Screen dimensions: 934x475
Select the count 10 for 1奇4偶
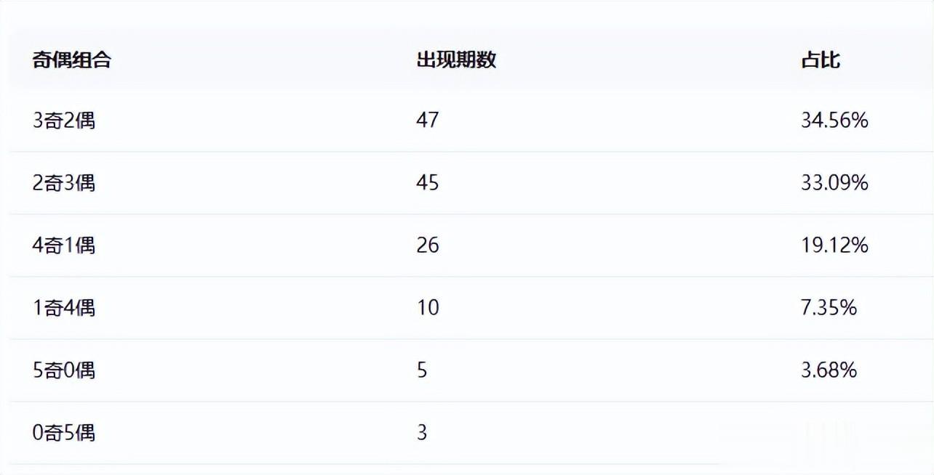click(428, 308)
